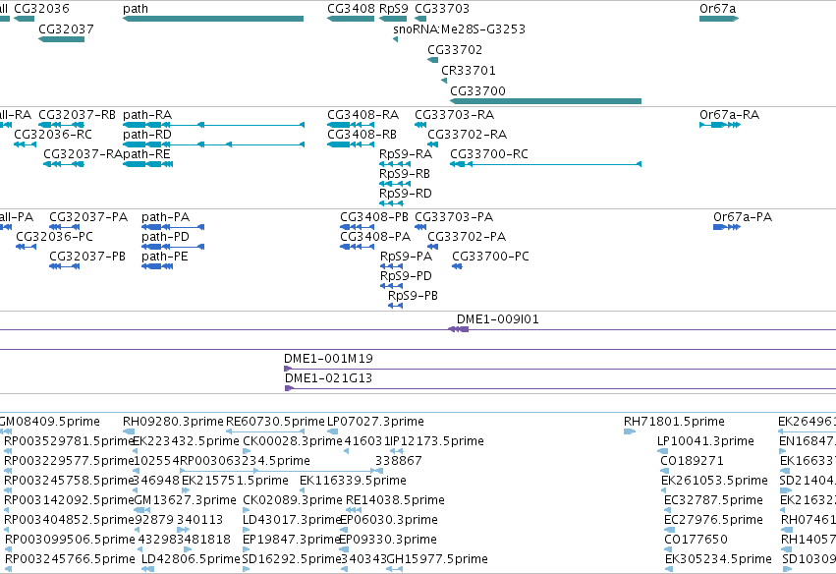Select the CG33703-RA transcript label

454,115
